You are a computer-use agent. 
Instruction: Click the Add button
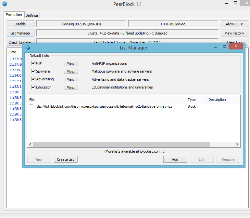175,159
